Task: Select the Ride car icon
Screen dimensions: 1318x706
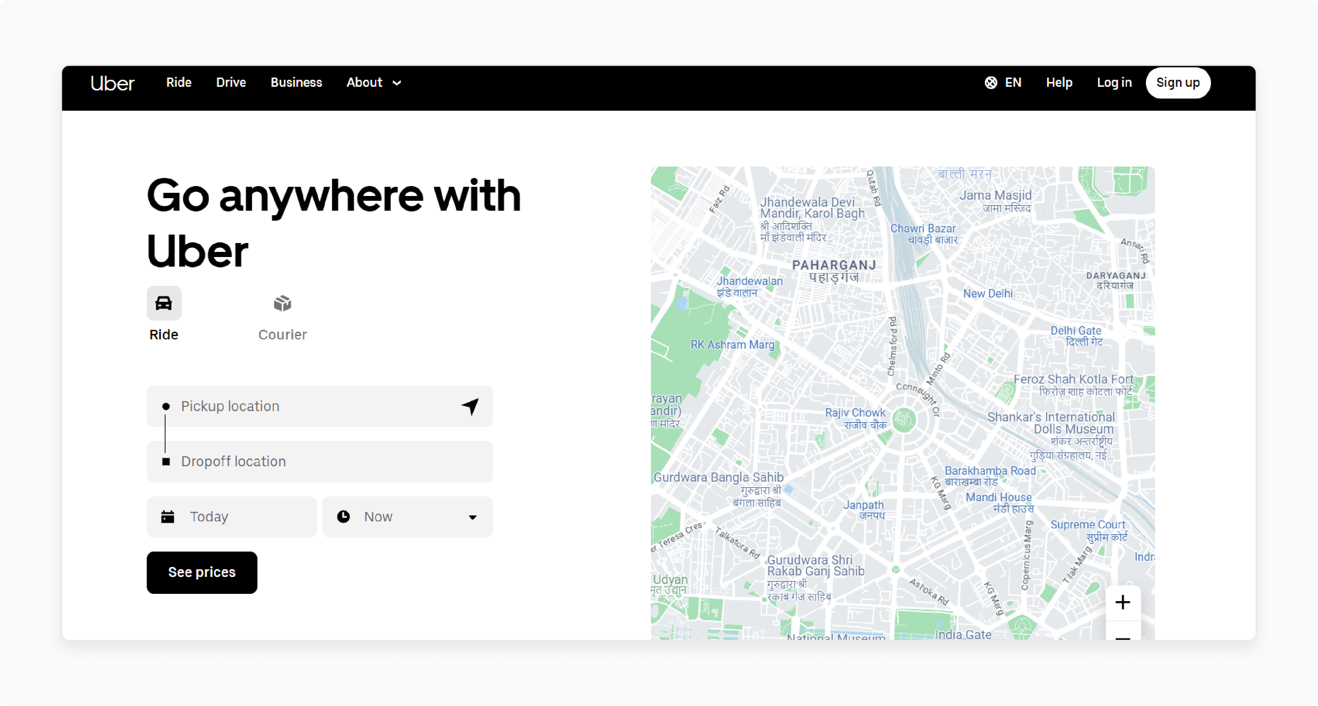Action: [164, 303]
